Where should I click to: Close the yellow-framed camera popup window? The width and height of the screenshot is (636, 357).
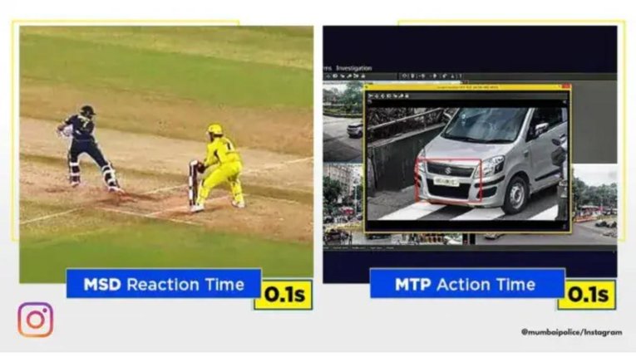566,86
